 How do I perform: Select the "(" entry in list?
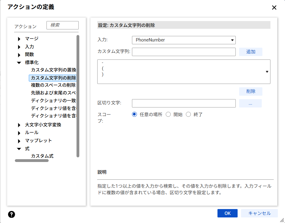[103, 68]
